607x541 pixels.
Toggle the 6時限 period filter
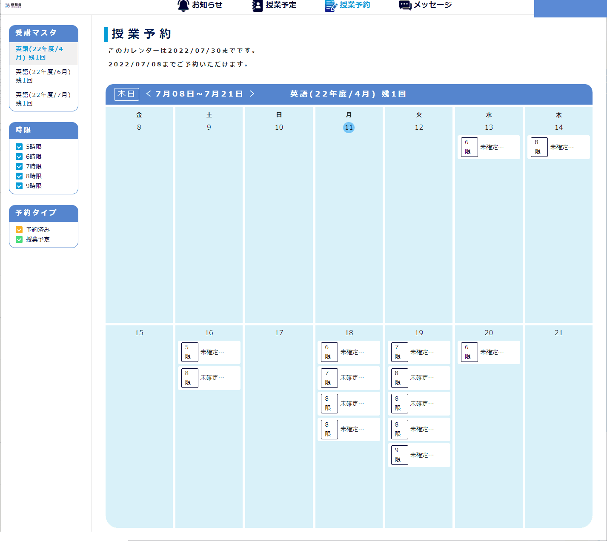[x=19, y=157]
